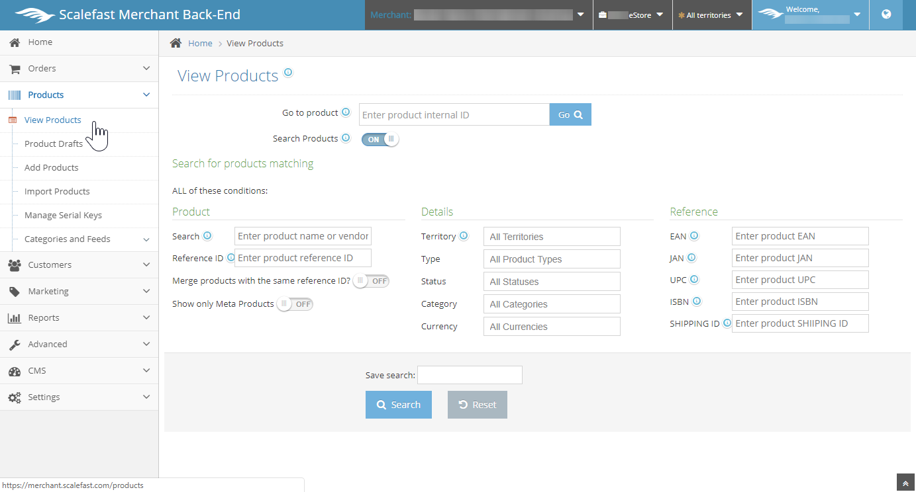The width and height of the screenshot is (916, 492).
Task: Select Import Products from sidebar
Action: [x=57, y=192]
